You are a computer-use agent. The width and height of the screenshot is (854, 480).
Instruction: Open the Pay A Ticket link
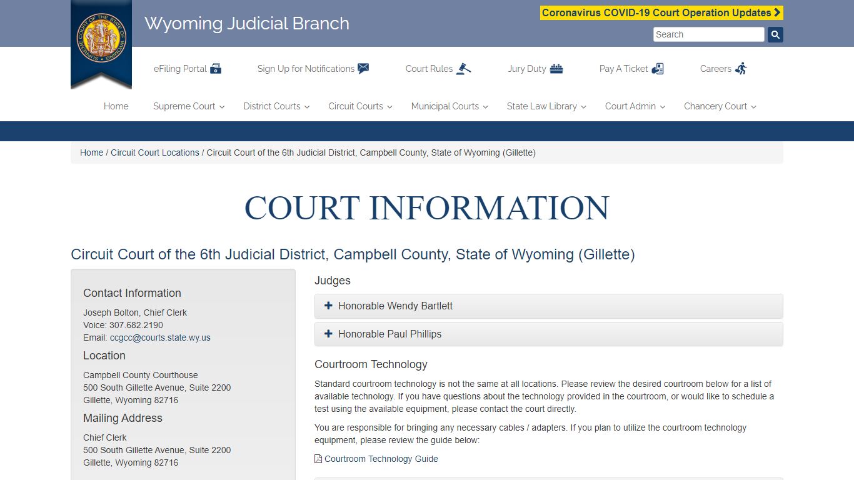(x=631, y=69)
